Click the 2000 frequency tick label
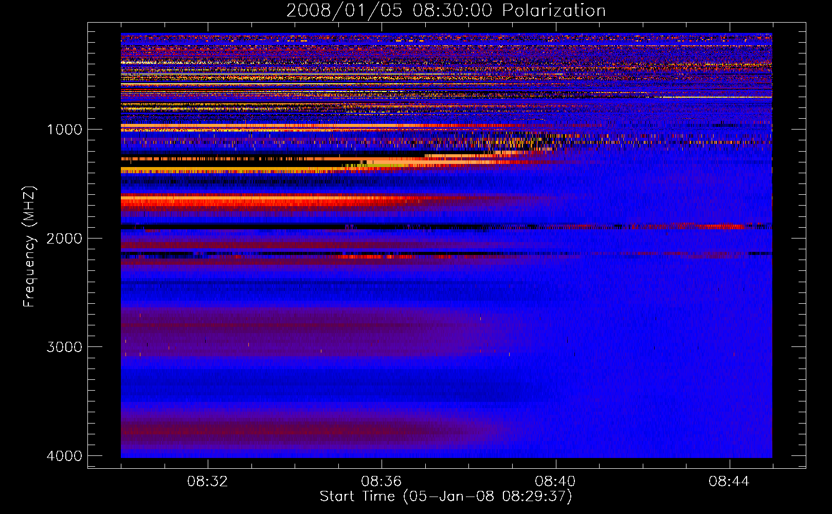832x514 pixels. click(64, 238)
